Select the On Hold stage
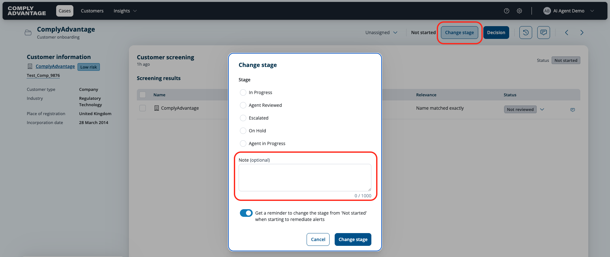Screen dimensions: 610x257 [243, 131]
